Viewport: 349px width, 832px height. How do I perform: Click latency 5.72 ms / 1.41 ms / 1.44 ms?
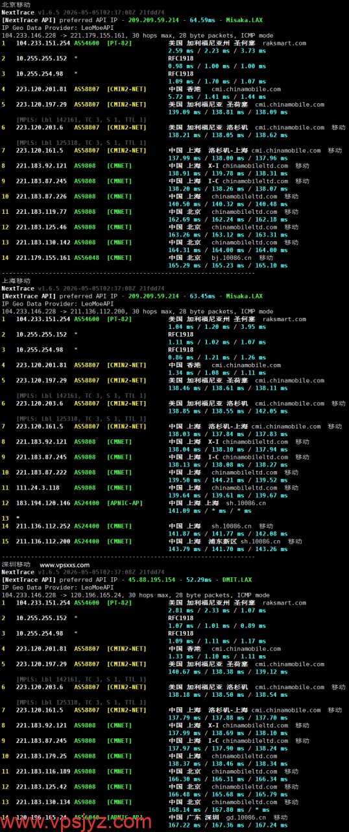point(216,96)
